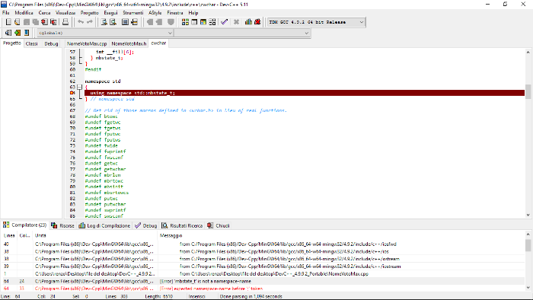Click the Compile icon with four squares
The image size is (533, 300).
point(185,22)
